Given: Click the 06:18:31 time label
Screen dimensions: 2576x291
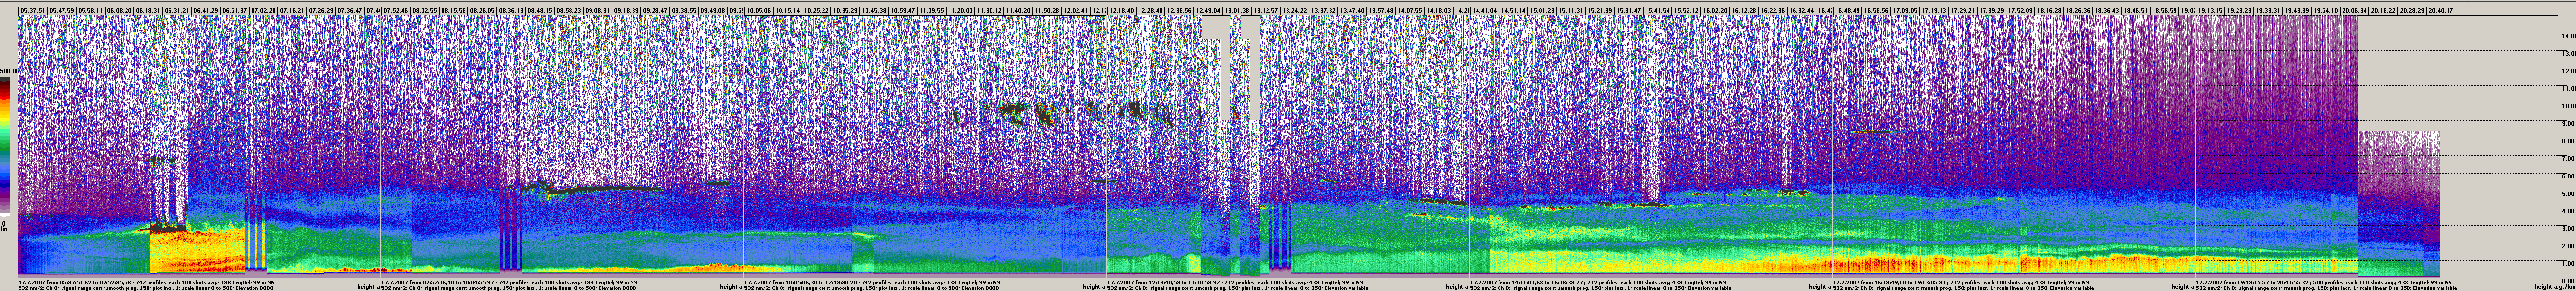Looking at the screenshot, I should point(148,10).
